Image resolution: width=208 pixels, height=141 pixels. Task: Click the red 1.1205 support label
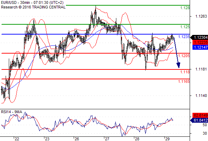coord(184,56)
